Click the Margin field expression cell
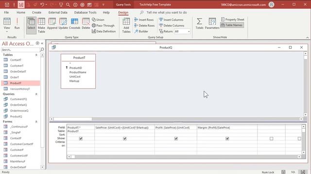 pos(227,128)
